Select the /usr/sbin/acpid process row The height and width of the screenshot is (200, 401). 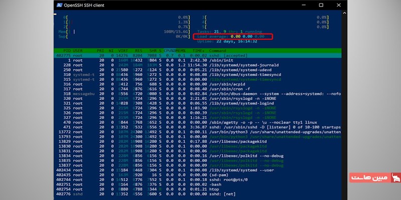197,84
